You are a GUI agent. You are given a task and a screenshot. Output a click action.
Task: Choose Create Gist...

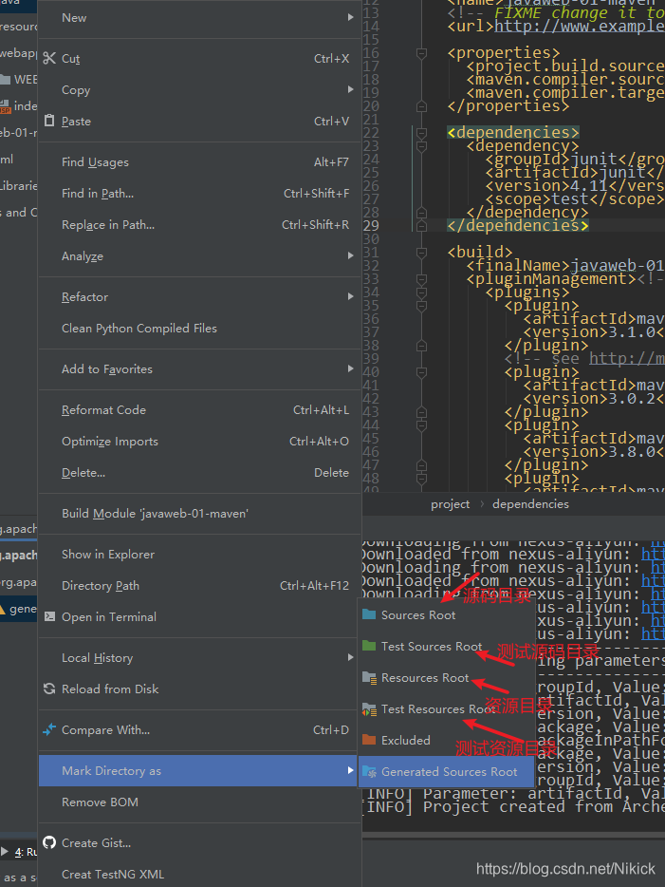(199, 843)
